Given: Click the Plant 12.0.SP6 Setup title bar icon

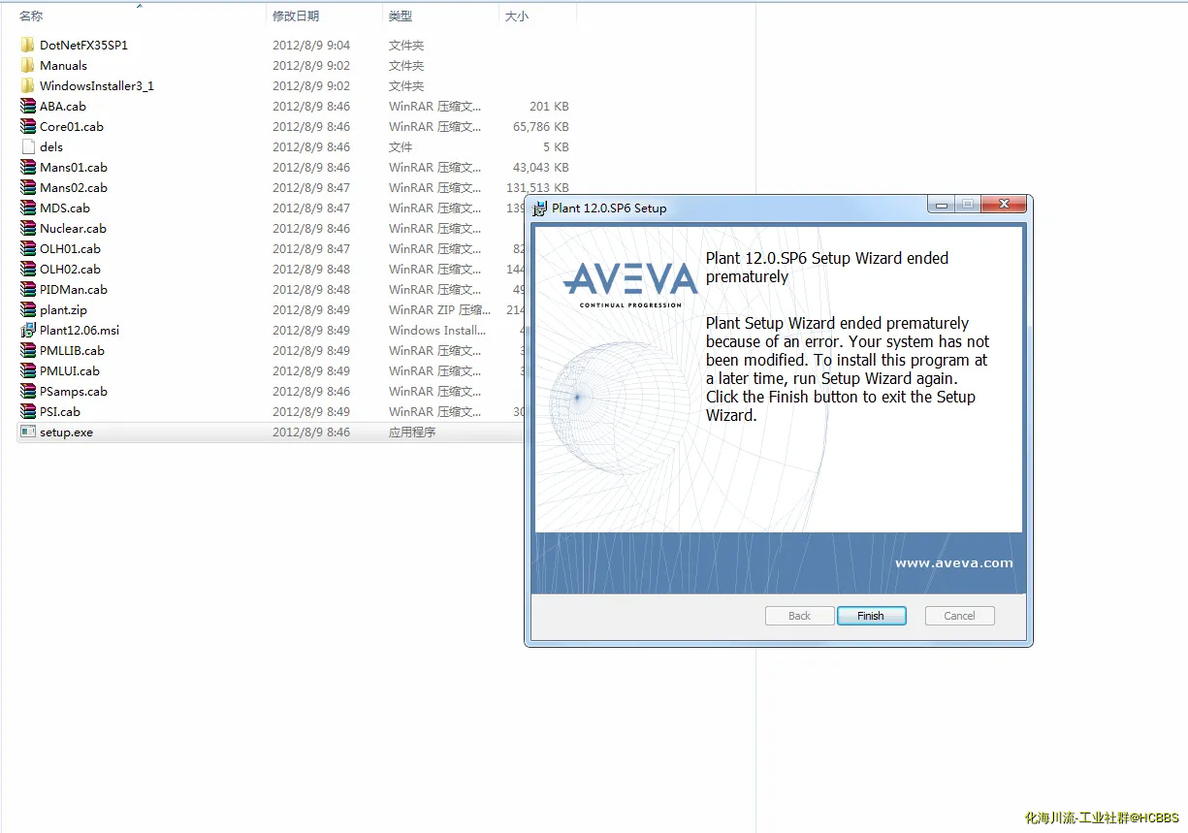Looking at the screenshot, I should point(540,208).
